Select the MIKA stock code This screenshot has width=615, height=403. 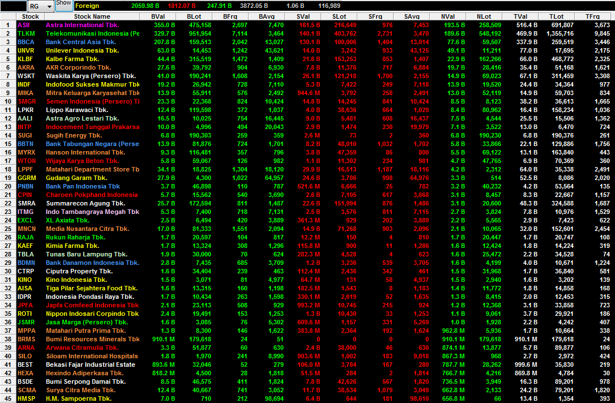(x=25, y=93)
